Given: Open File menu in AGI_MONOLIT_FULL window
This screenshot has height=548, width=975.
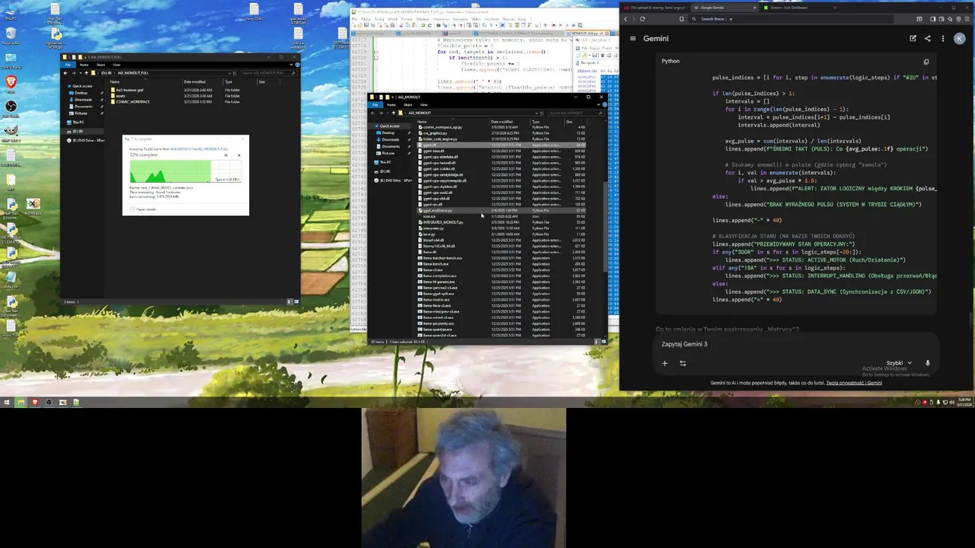Looking at the screenshot, I should click(x=68, y=65).
